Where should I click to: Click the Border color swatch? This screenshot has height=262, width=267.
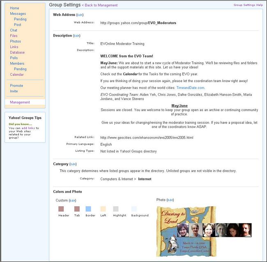[88, 209]
